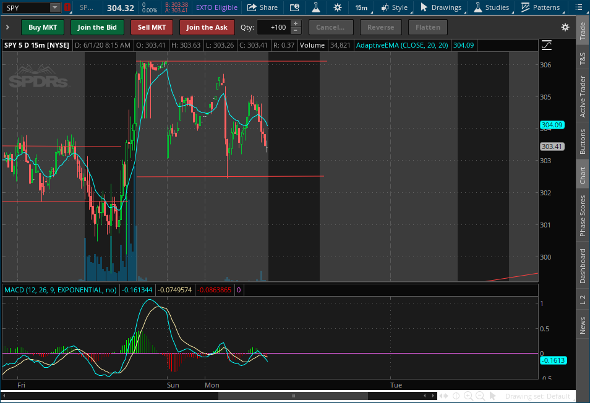Switch to the T&S side tab

click(x=583, y=58)
